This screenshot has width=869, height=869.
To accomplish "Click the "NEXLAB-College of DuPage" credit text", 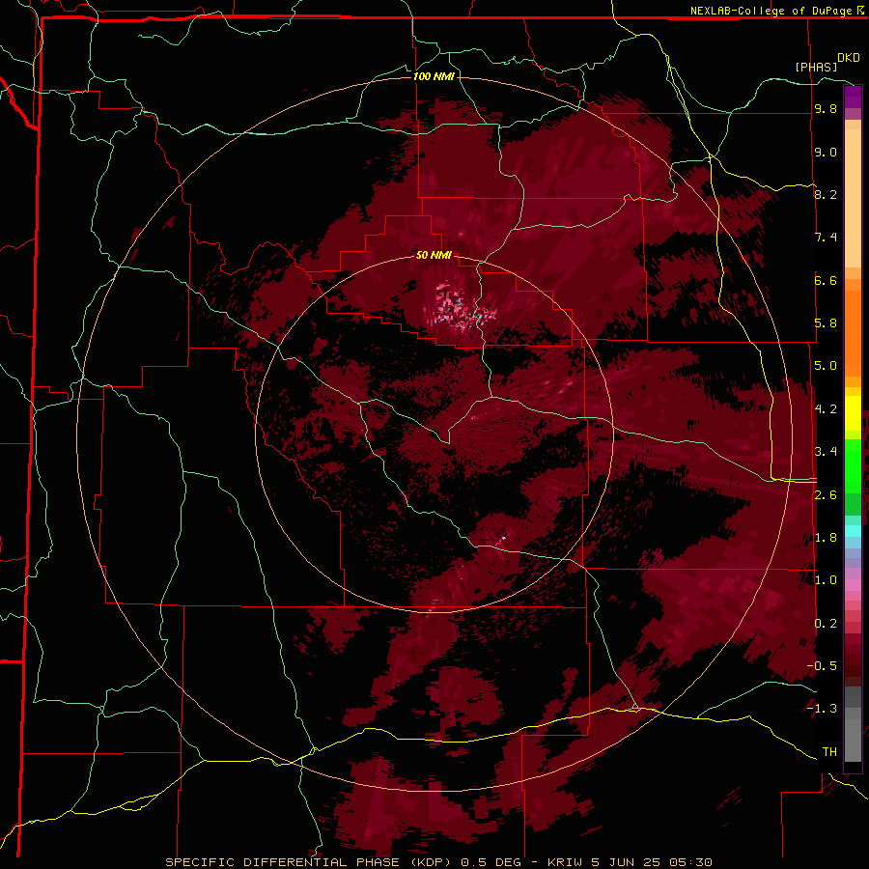I will 771,11.
